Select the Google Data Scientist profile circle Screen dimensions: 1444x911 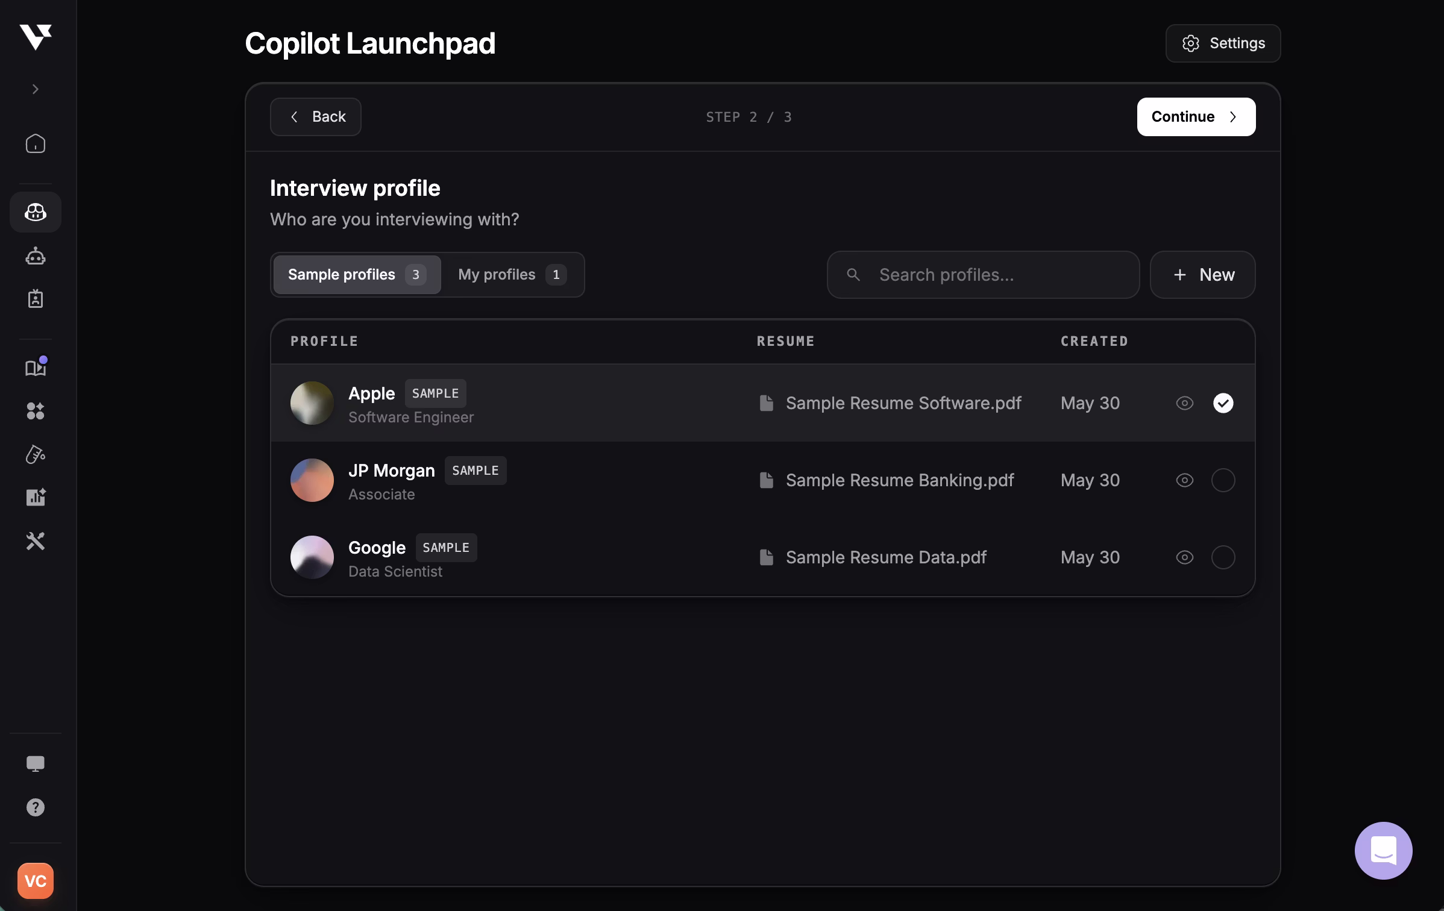click(x=1223, y=557)
